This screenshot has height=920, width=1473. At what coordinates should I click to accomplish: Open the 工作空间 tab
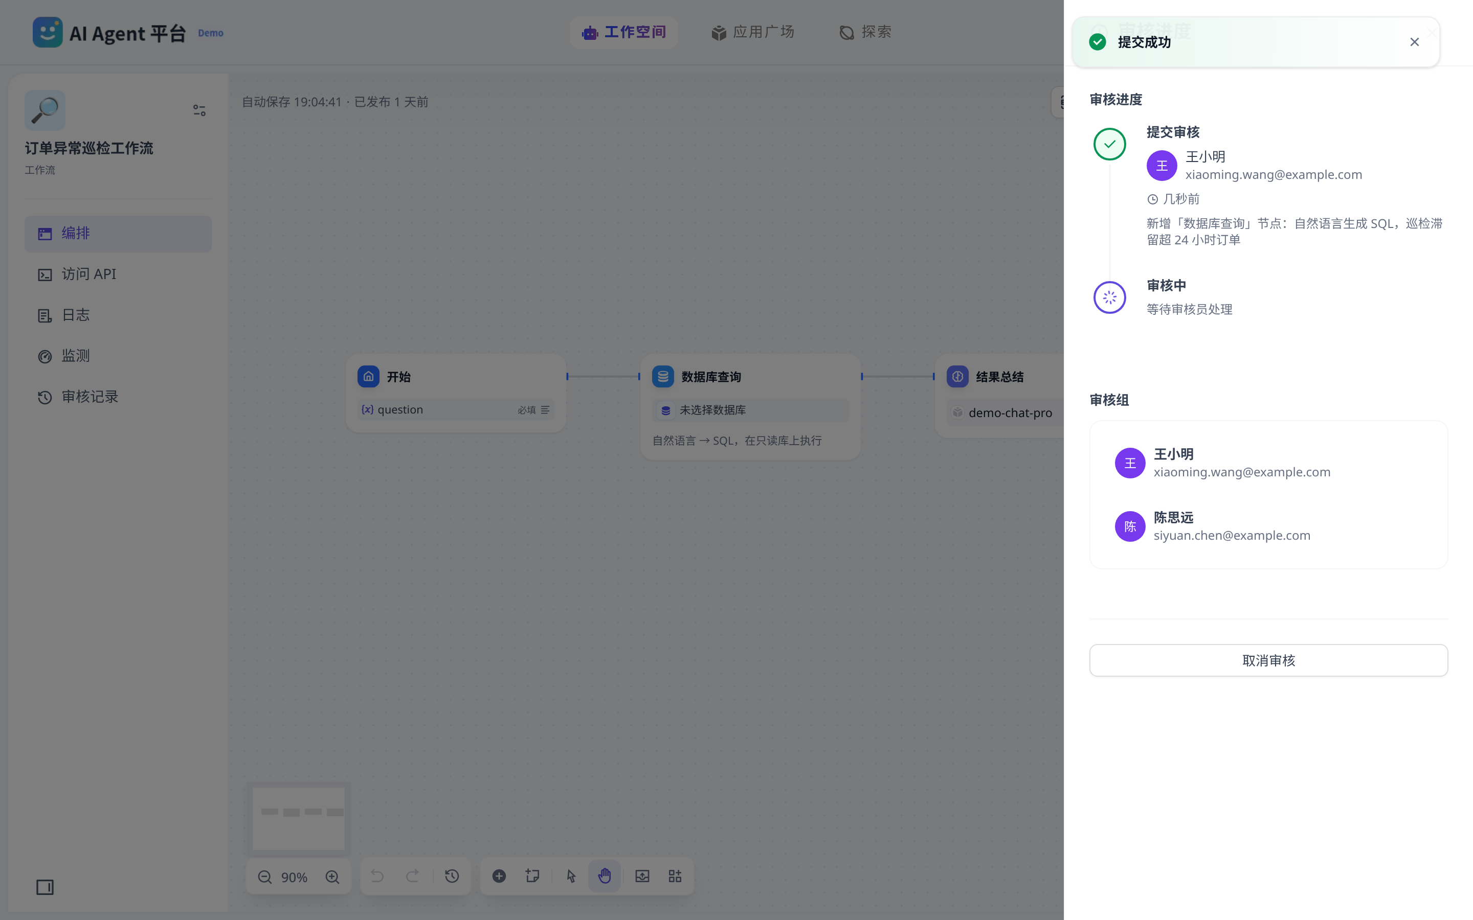[624, 32]
